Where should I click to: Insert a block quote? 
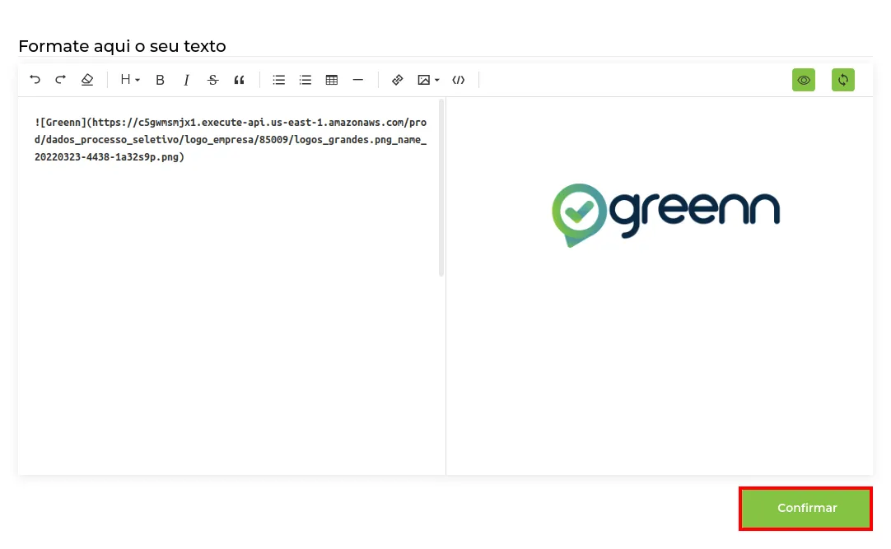tap(240, 80)
